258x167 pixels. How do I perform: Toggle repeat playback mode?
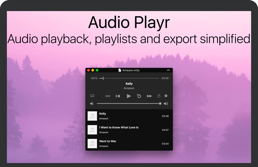point(92,96)
